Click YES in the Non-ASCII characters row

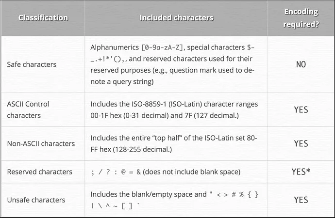pyautogui.click(x=301, y=144)
